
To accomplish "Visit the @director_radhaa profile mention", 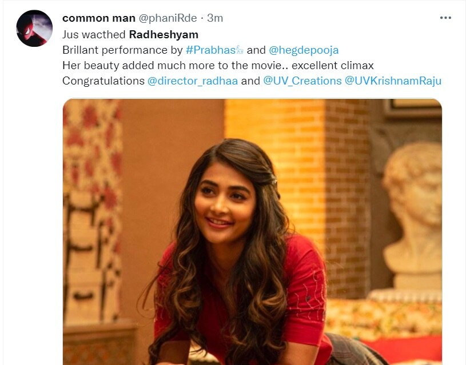I will click(193, 81).
